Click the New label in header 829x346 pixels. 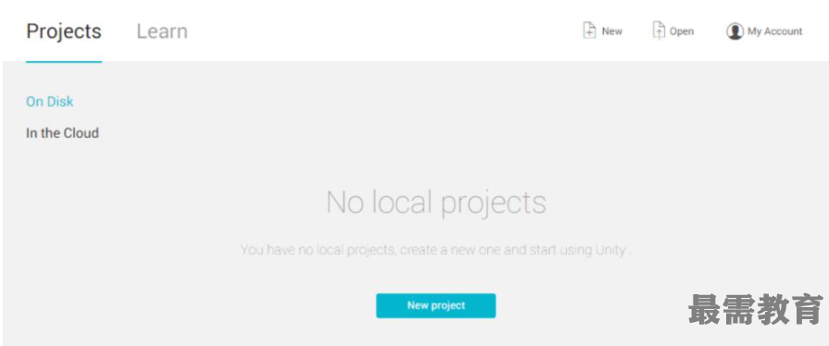[x=611, y=31]
